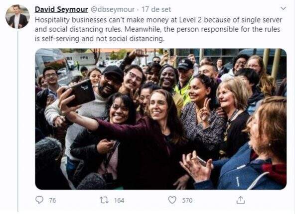Viewport: 295px width, 214px height.
Task: Click the reply speech bubble icon
Action: click(39, 200)
